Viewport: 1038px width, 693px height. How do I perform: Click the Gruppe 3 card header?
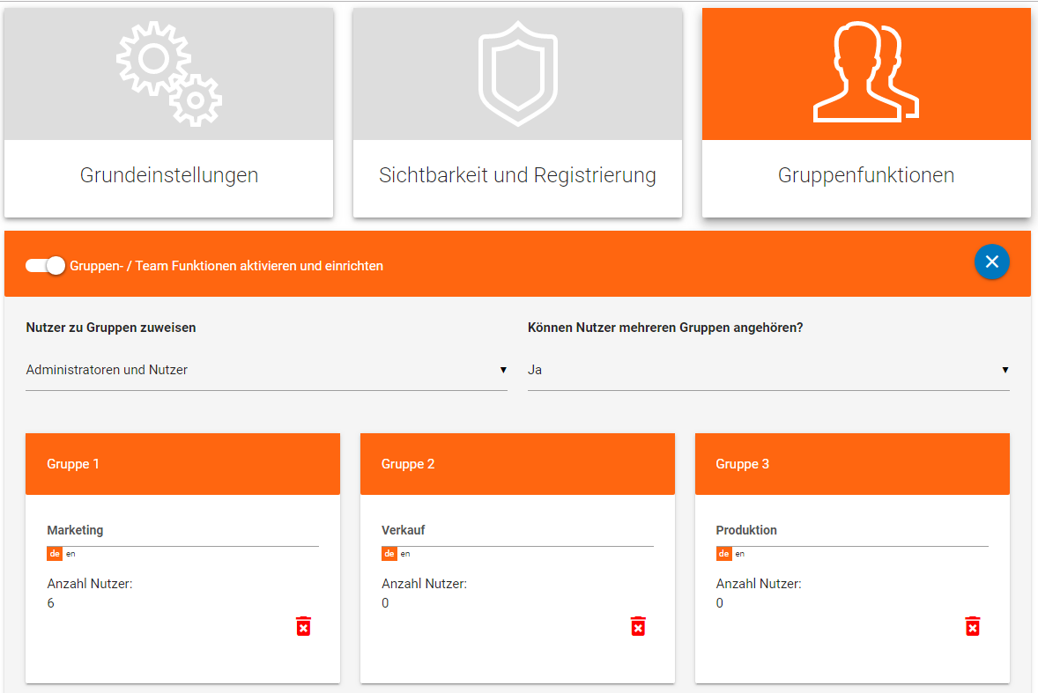(x=852, y=464)
